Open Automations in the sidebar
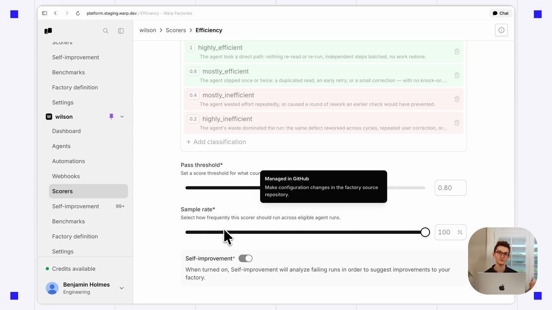 click(x=69, y=161)
